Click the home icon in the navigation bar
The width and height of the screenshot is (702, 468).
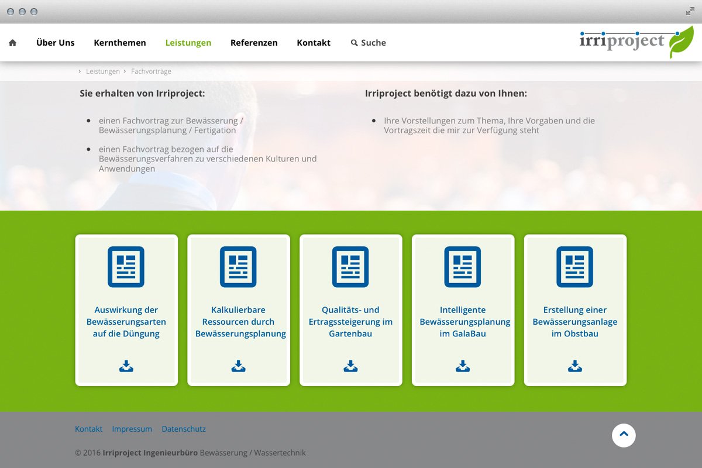(x=12, y=42)
